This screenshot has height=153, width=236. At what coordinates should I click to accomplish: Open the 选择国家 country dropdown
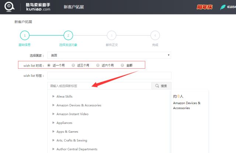[109, 55]
